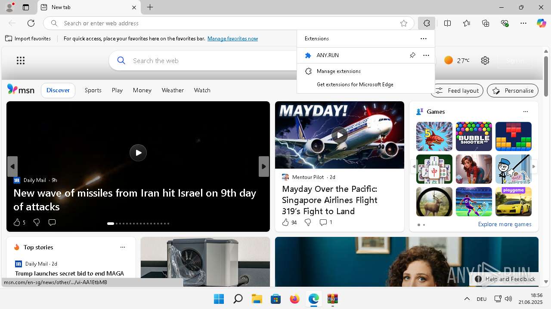Open the 27°C weather widget
The height and width of the screenshot is (309, 551).
click(457, 61)
